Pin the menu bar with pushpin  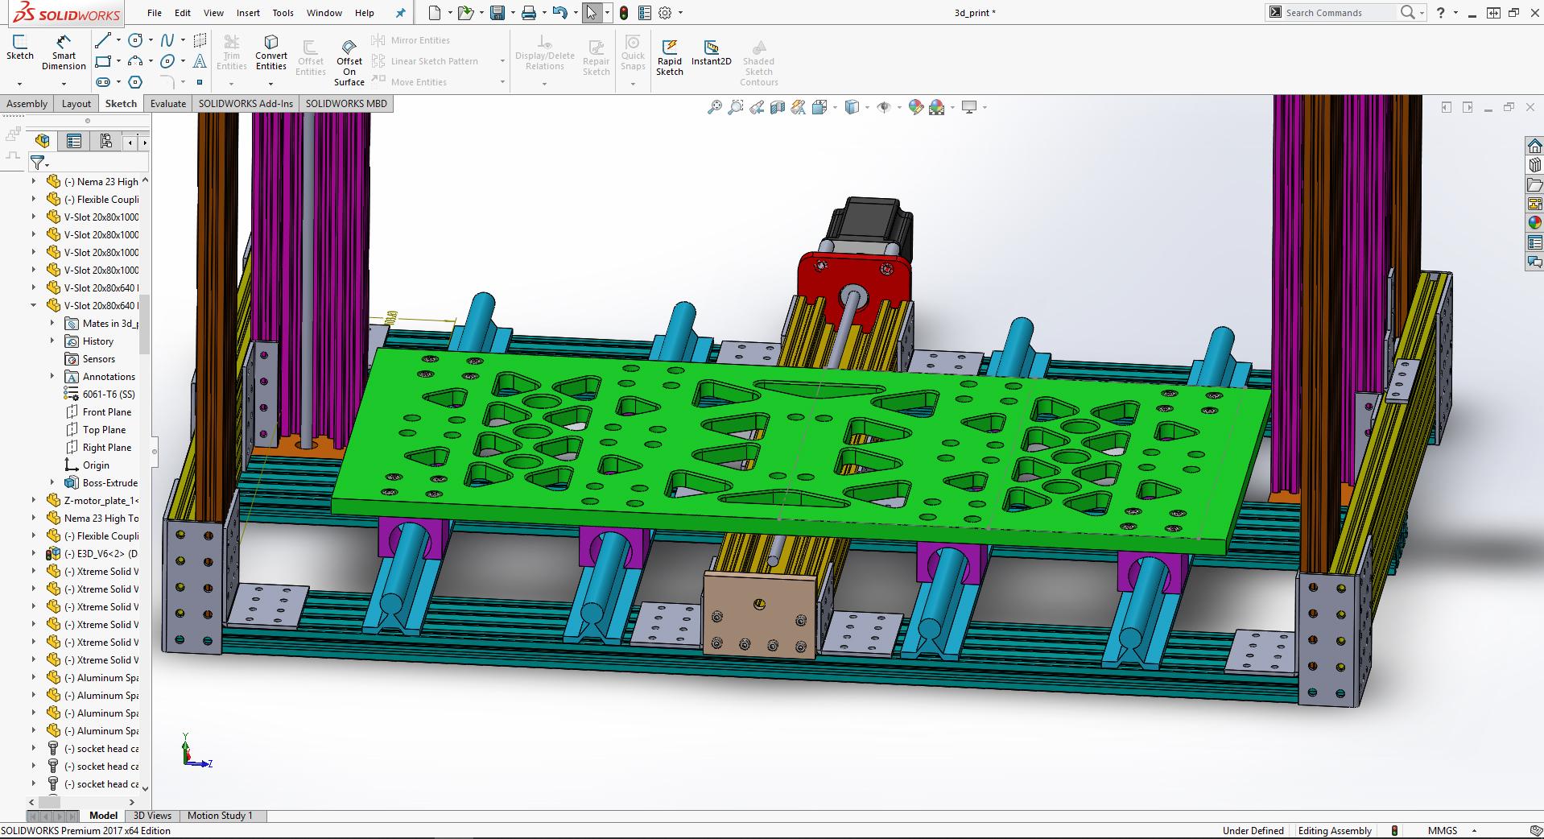(400, 13)
